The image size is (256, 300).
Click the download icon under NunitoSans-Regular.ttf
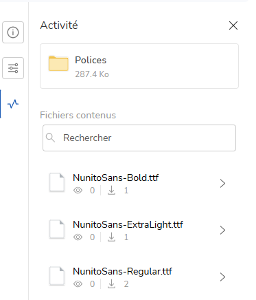click(111, 284)
